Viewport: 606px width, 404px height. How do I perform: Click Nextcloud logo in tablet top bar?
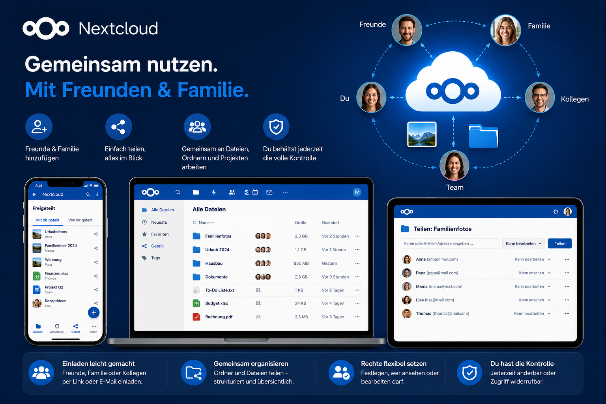[407, 212]
